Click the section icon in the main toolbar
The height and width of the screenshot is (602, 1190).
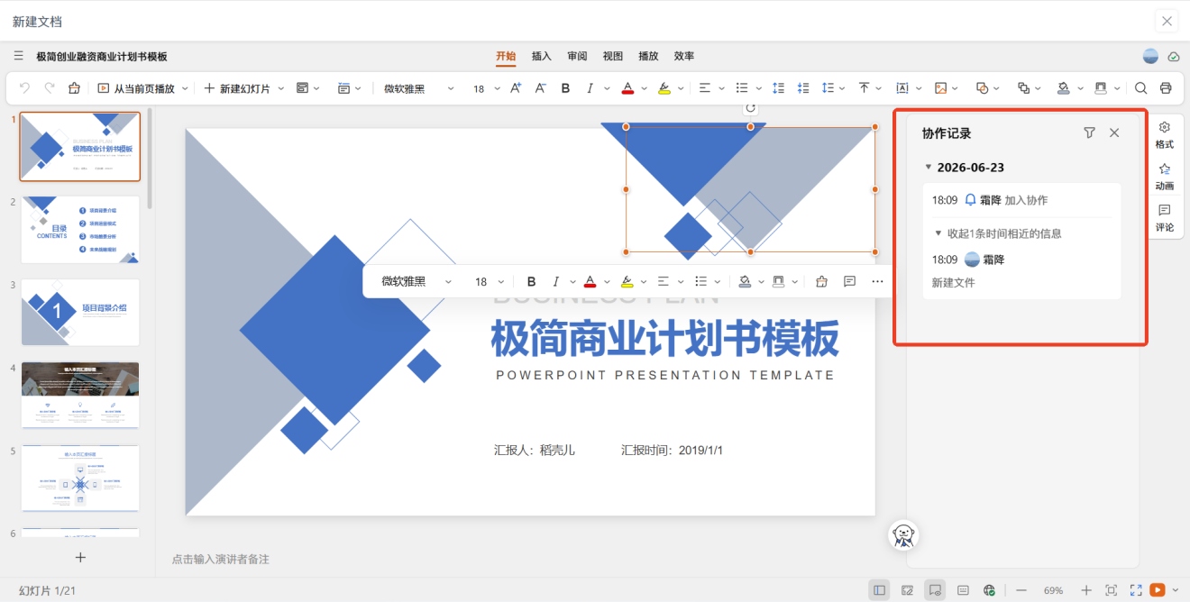[343, 88]
